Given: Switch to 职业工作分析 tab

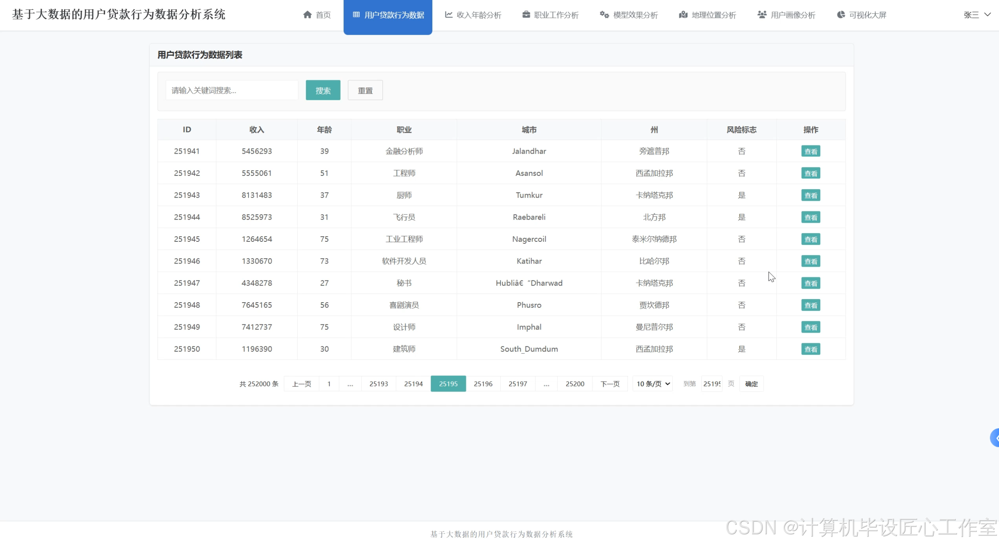Looking at the screenshot, I should 550,15.
